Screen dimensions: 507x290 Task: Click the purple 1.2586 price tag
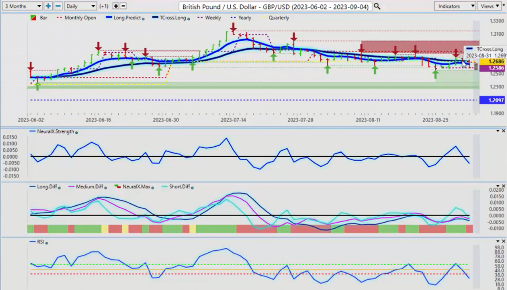492,68
